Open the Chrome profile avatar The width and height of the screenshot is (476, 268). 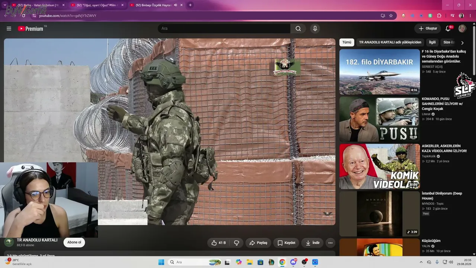pos(461,16)
